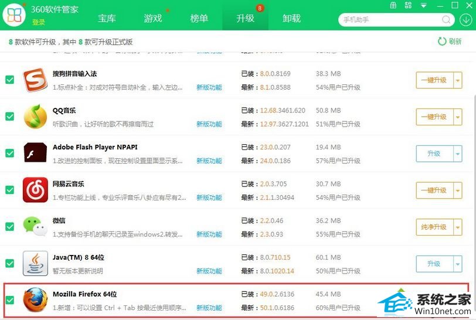
Task: Click 升级 for Adobe Flash Player NPAPI
Action: tap(434, 154)
